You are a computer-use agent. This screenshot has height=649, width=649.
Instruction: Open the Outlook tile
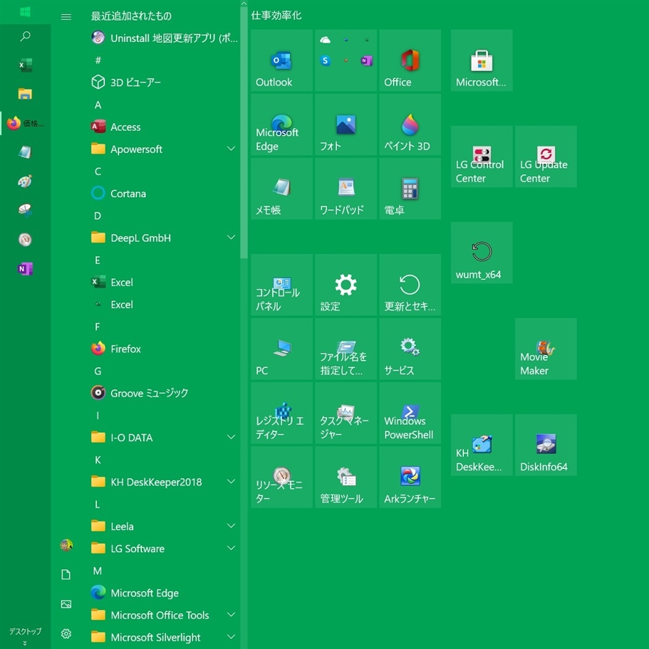pos(281,60)
